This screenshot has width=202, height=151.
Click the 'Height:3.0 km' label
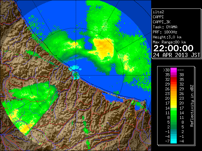tap(167, 37)
